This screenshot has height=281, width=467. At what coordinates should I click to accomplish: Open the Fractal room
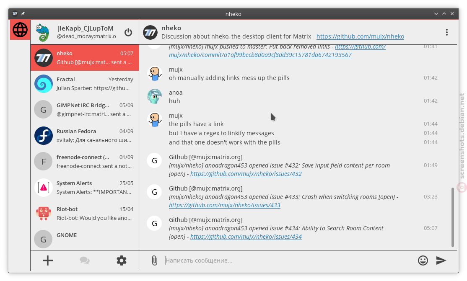85,84
